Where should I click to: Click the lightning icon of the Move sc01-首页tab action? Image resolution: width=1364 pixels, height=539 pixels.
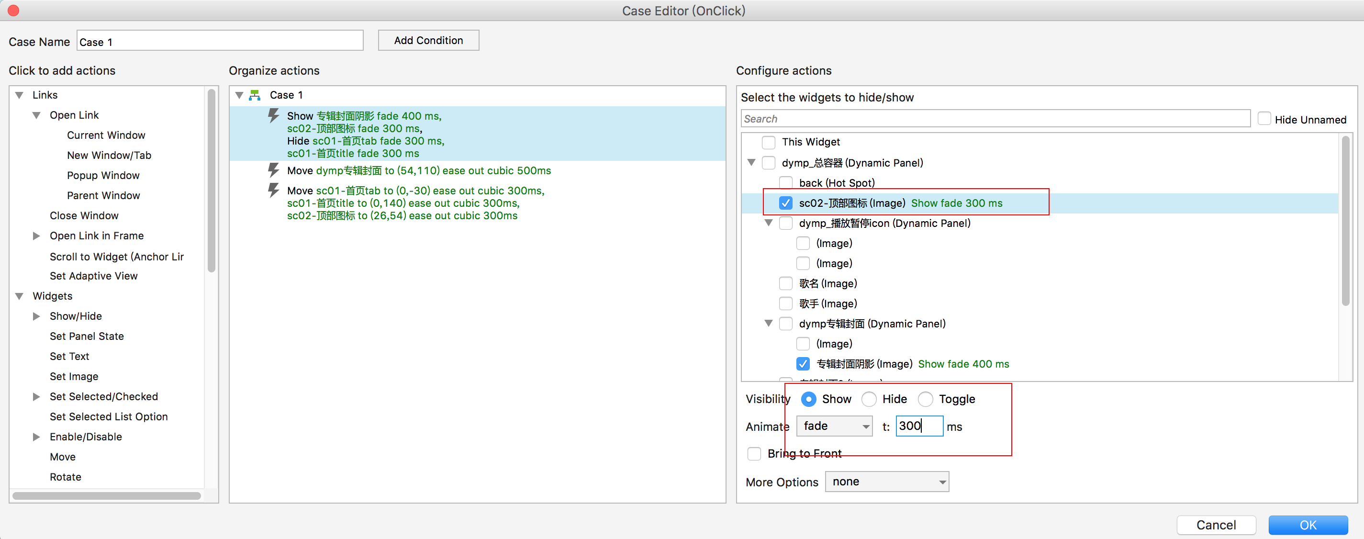click(x=273, y=190)
